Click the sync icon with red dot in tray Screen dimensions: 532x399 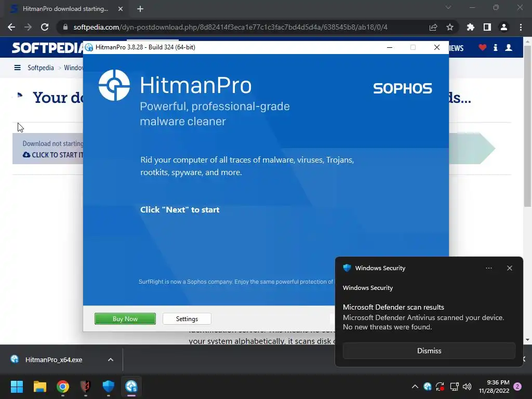click(x=440, y=386)
